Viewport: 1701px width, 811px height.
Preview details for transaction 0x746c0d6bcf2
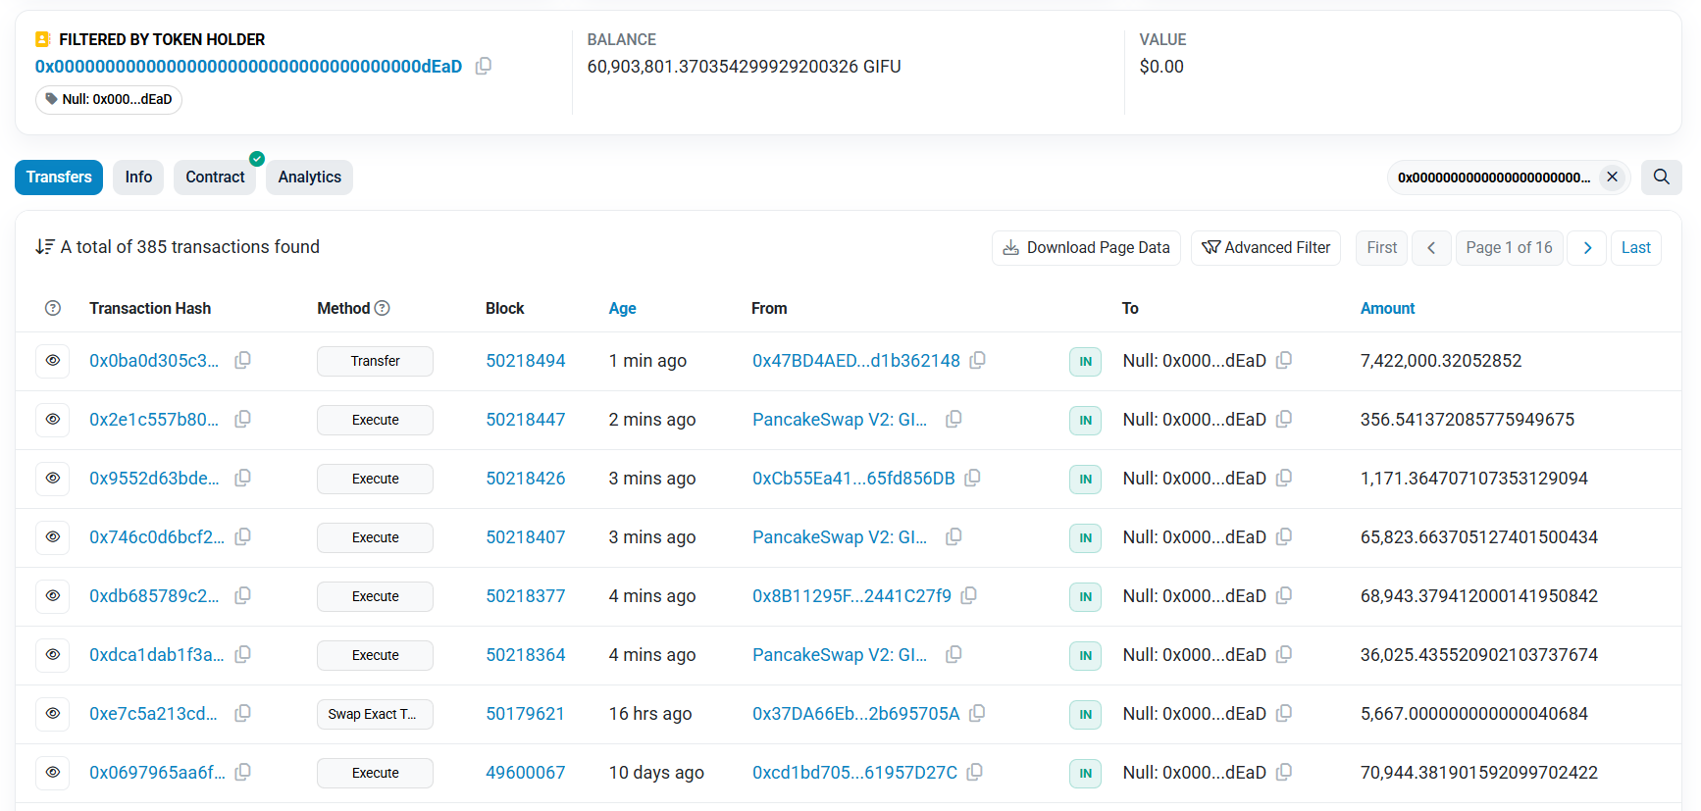click(x=53, y=537)
